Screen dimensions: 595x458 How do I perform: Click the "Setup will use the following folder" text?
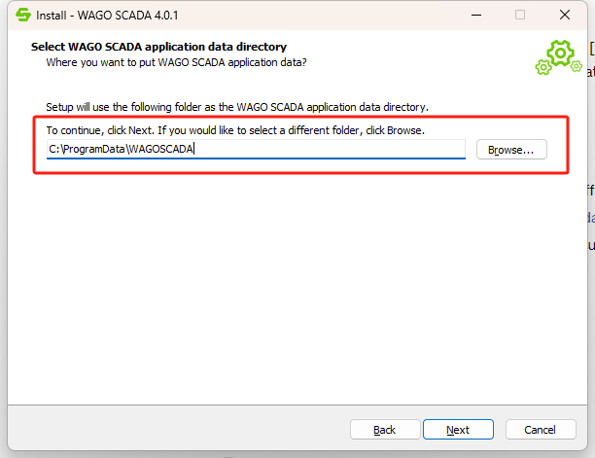coord(236,106)
